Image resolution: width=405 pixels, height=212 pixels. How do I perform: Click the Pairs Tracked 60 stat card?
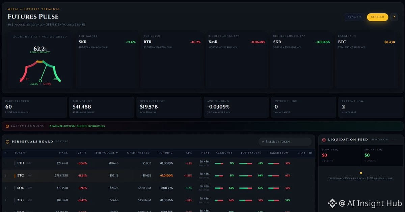coord(34,107)
